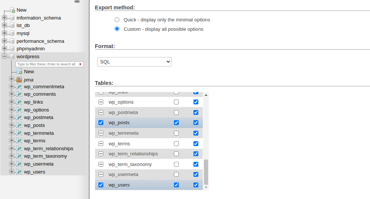Expand the wp_users table node in tree

coord(12,172)
